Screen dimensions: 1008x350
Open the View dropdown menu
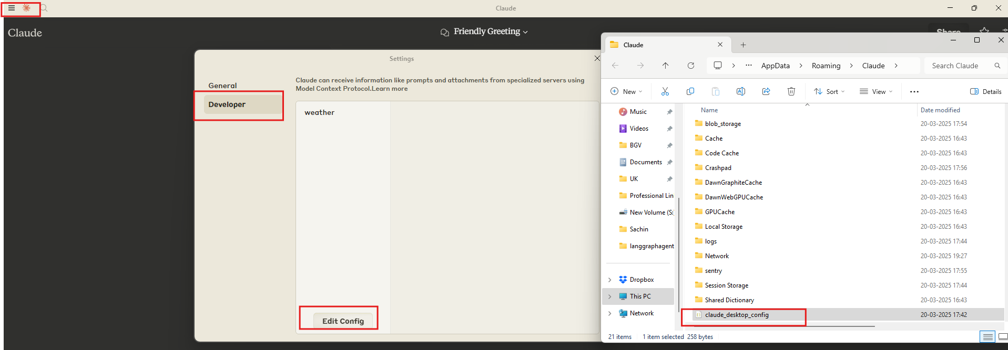(875, 91)
